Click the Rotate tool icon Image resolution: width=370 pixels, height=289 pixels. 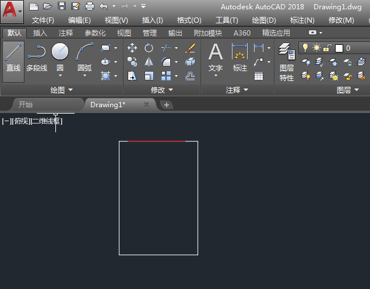point(149,48)
